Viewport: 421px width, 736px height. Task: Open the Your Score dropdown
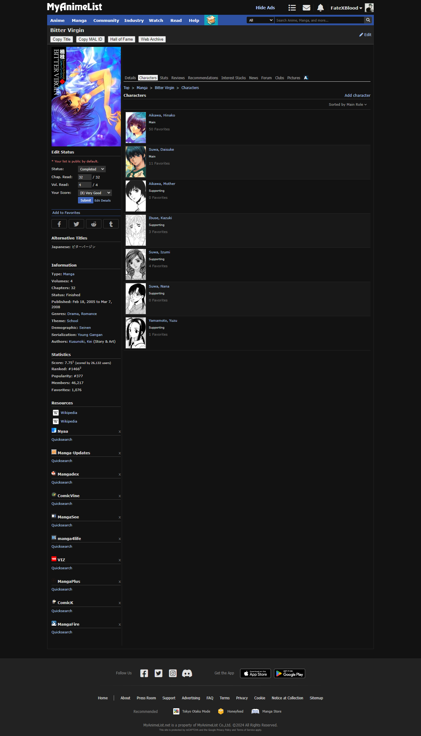click(95, 193)
